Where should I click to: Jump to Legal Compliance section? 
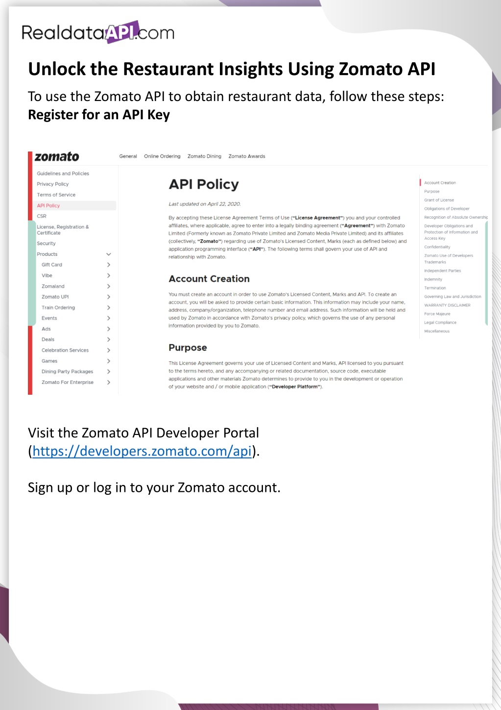click(x=440, y=323)
